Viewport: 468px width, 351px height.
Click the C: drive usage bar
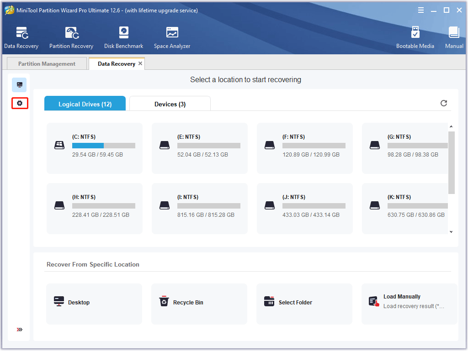tap(104, 146)
